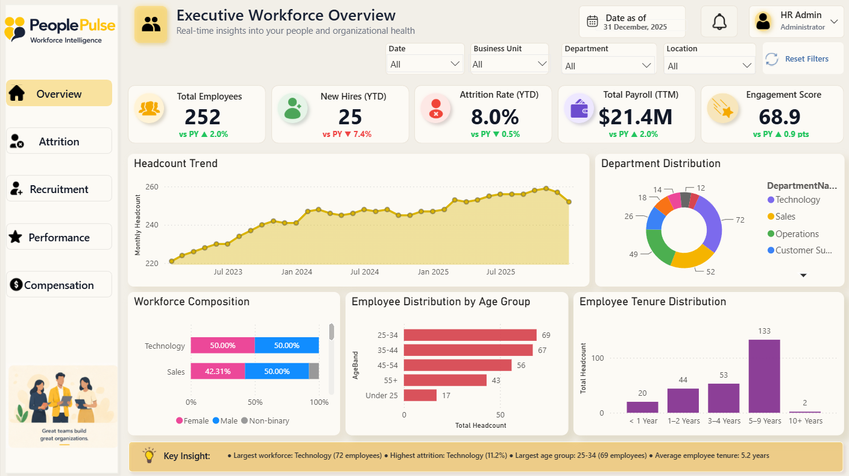Click the Compensation dollar icon in sidebar
The image size is (849, 476).
point(16,285)
